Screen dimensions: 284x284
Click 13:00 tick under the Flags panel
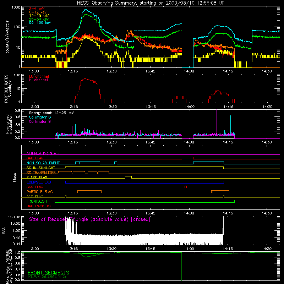pyautogui.click(x=34, y=213)
